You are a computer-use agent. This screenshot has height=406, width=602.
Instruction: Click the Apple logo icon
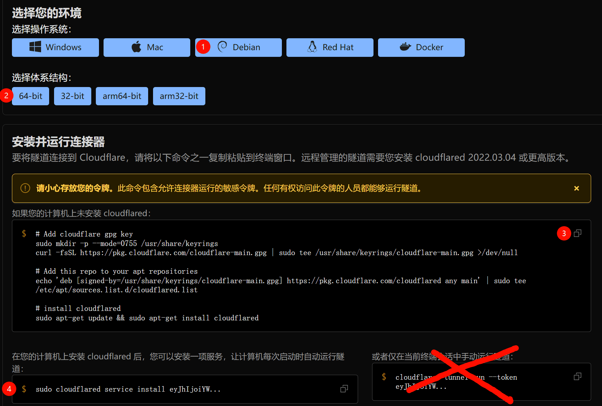tap(136, 47)
